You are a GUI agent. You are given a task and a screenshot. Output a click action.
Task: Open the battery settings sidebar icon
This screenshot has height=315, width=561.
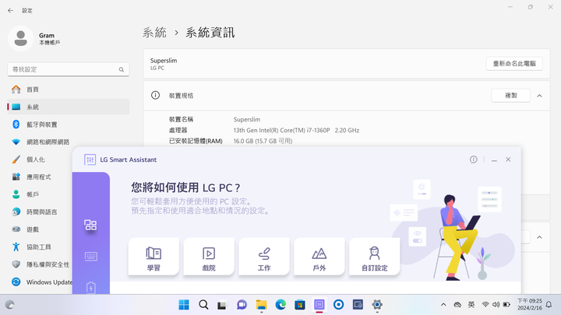tap(90, 288)
